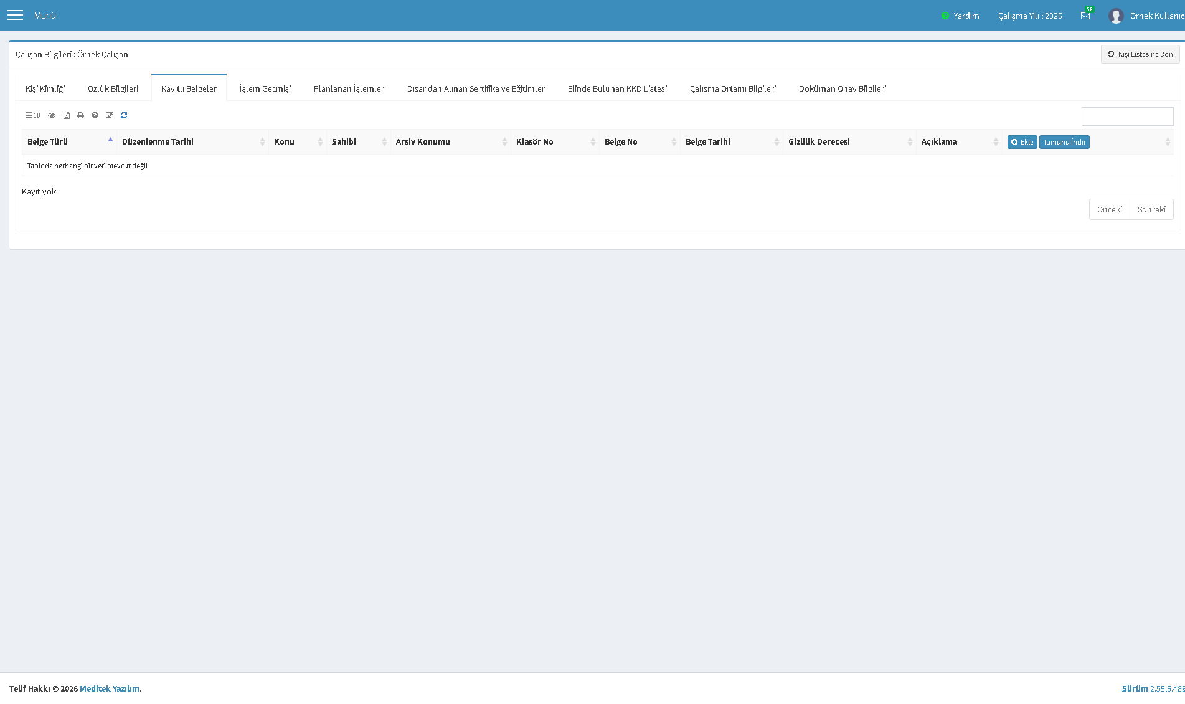This screenshot has height=704, width=1185.
Task: Open the mail notifications envelope icon
Action: (x=1085, y=16)
